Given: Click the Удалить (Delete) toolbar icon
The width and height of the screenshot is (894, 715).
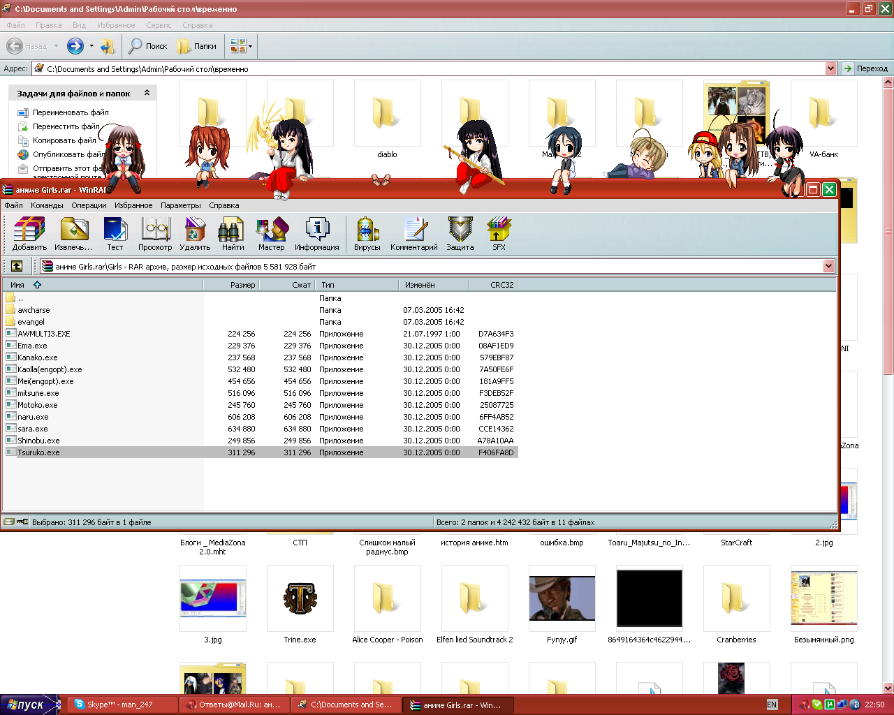Looking at the screenshot, I should (195, 233).
